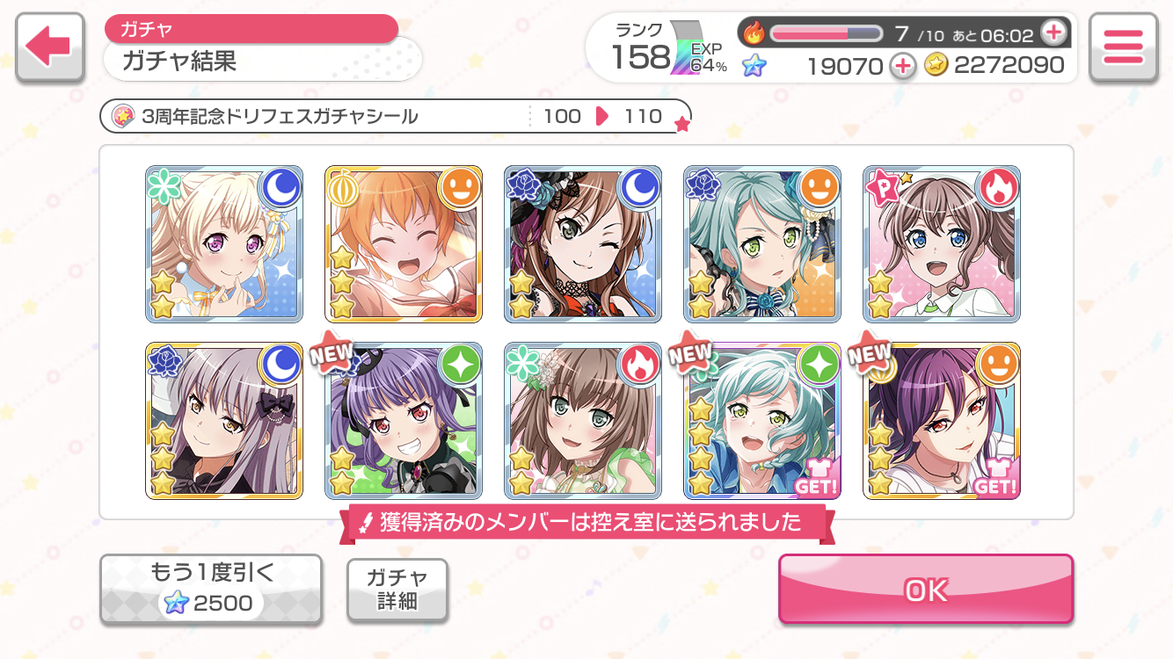Select the NEW dark-purple-haired card with GET
Viewport: 1173px width, 659px height.
(x=942, y=421)
